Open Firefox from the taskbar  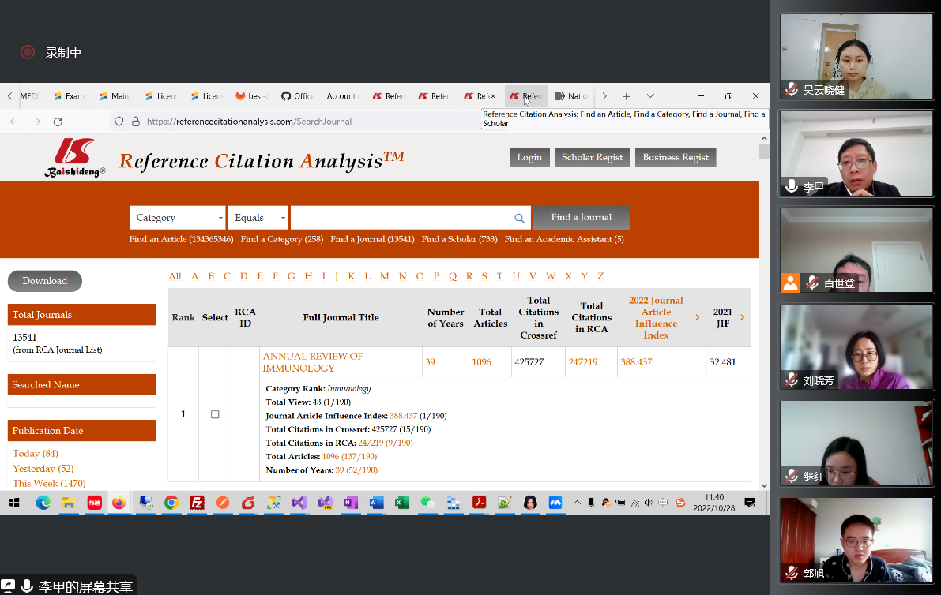(120, 503)
